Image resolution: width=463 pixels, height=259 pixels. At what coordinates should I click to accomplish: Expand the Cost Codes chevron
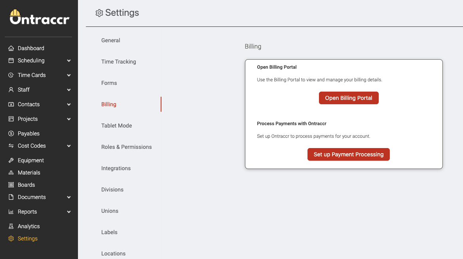point(69,146)
